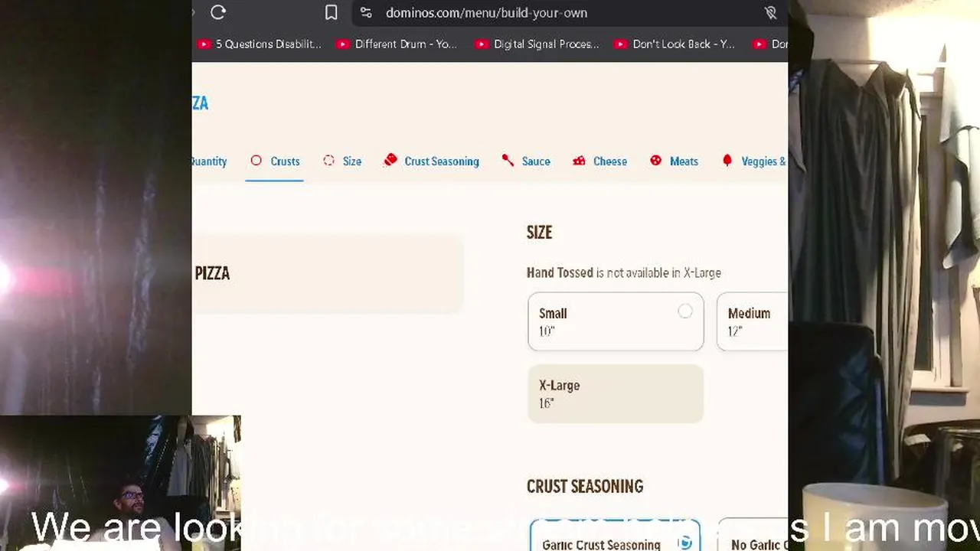980x551 pixels.
Task: Click the Crust Seasoning shaker icon
Action: pos(390,160)
